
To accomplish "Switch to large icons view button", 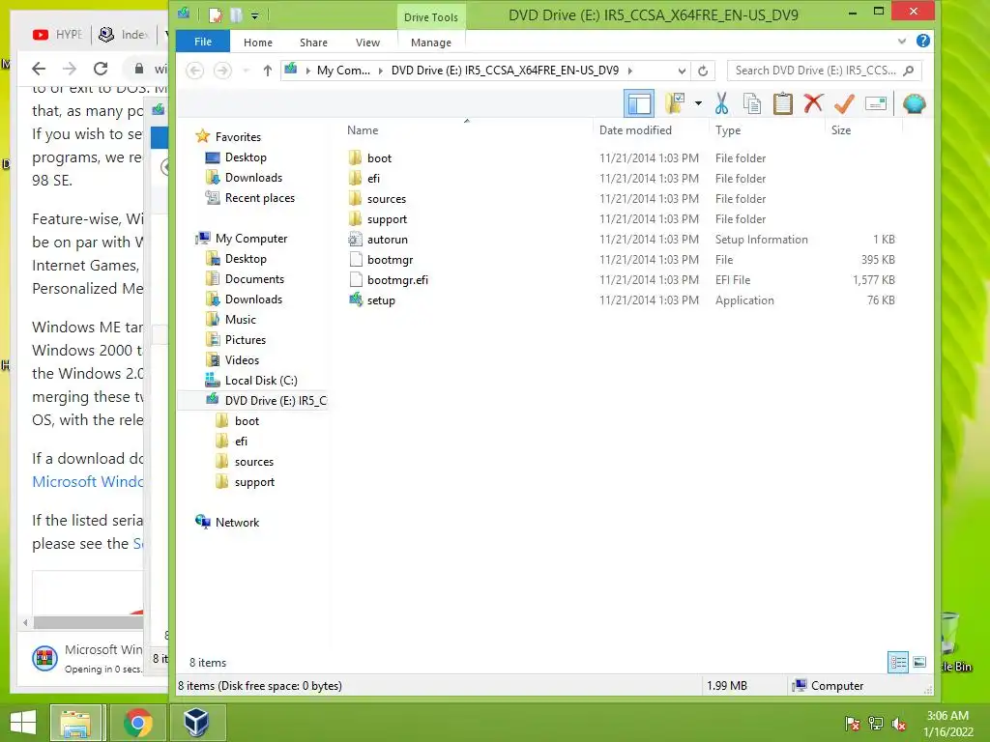I will point(919,663).
